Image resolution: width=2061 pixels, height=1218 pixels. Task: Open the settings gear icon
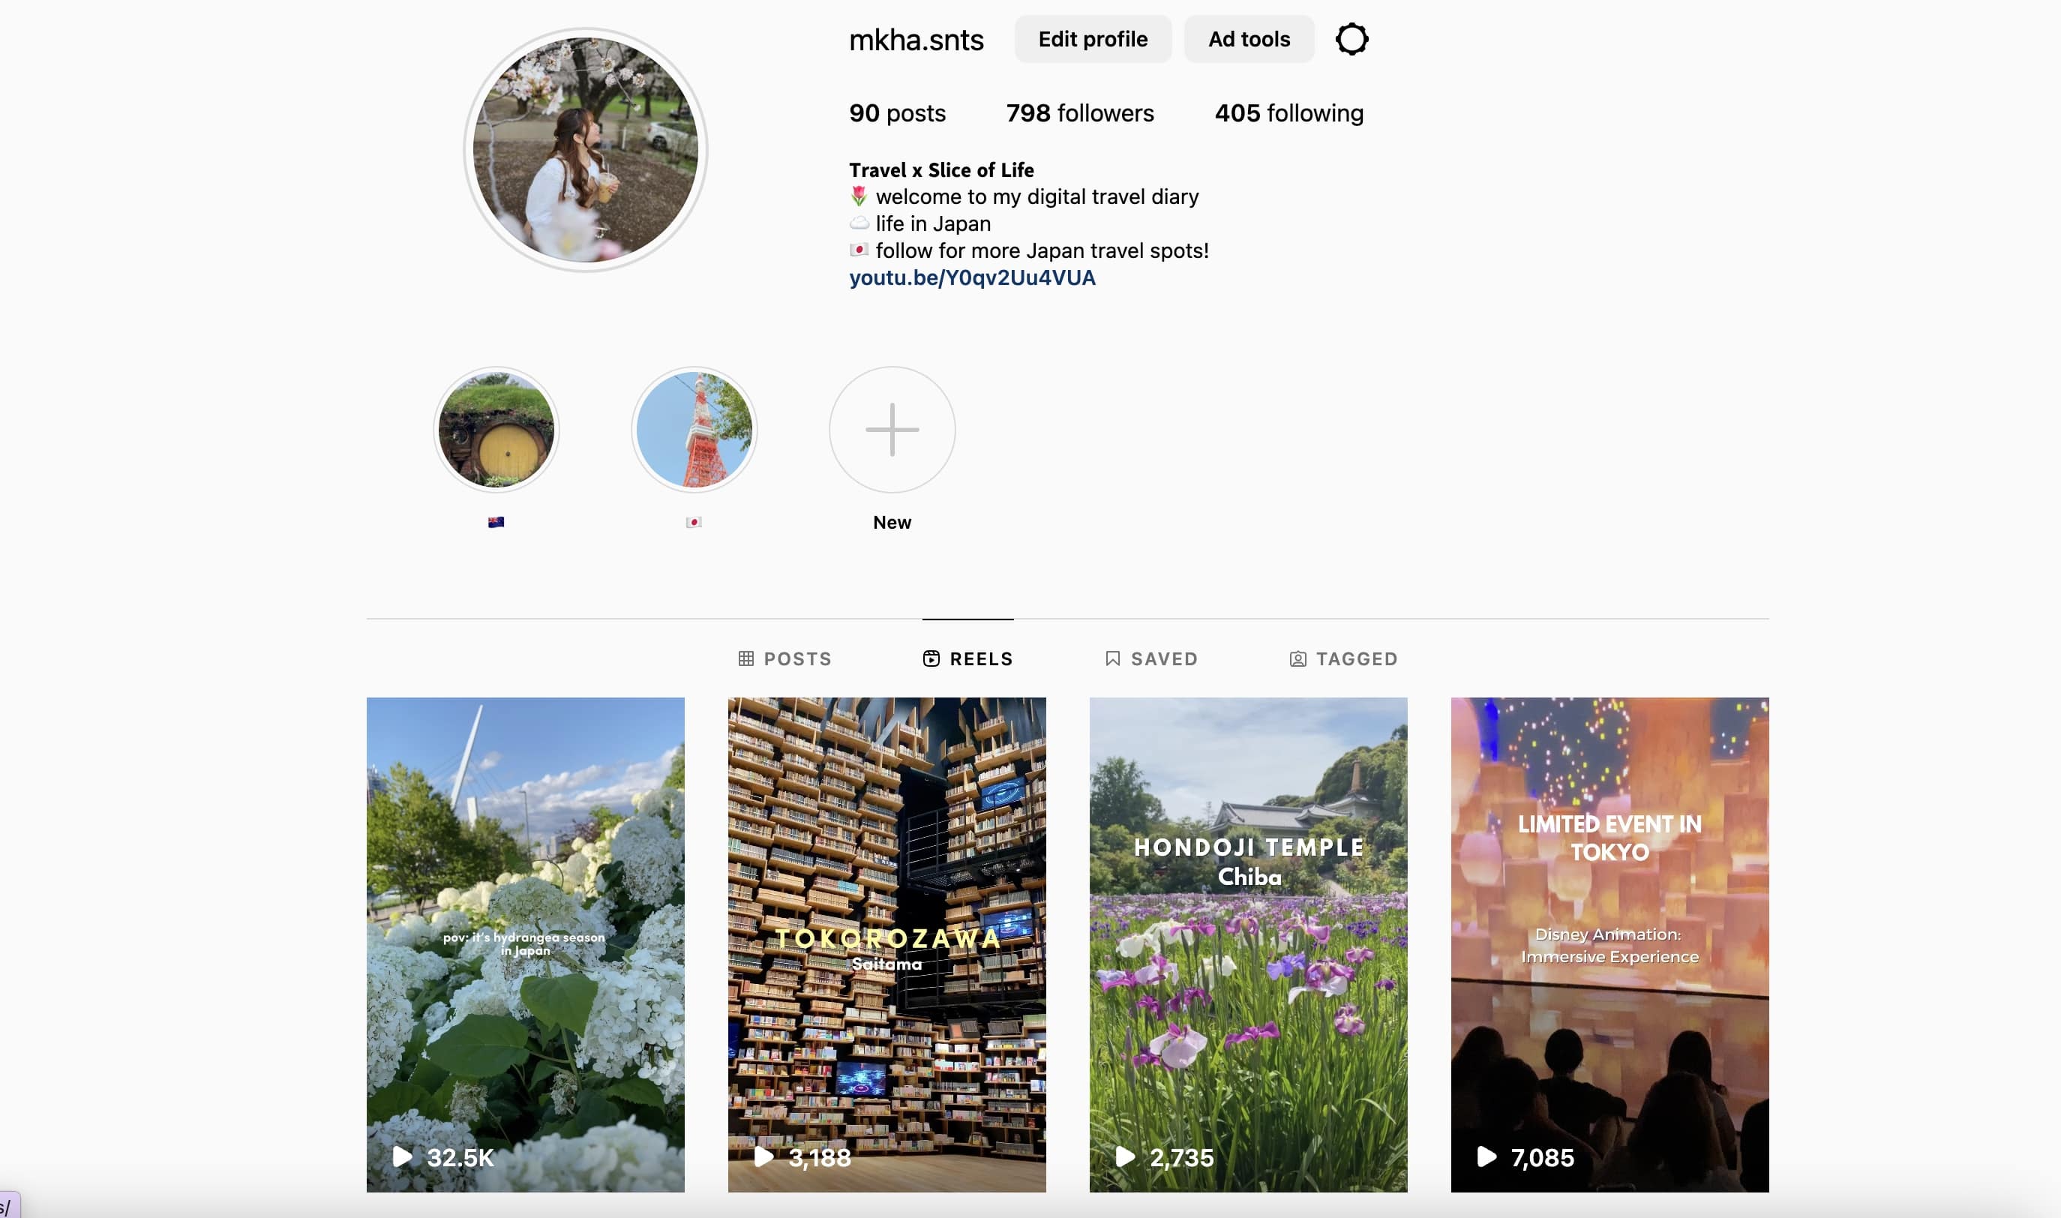point(1351,38)
